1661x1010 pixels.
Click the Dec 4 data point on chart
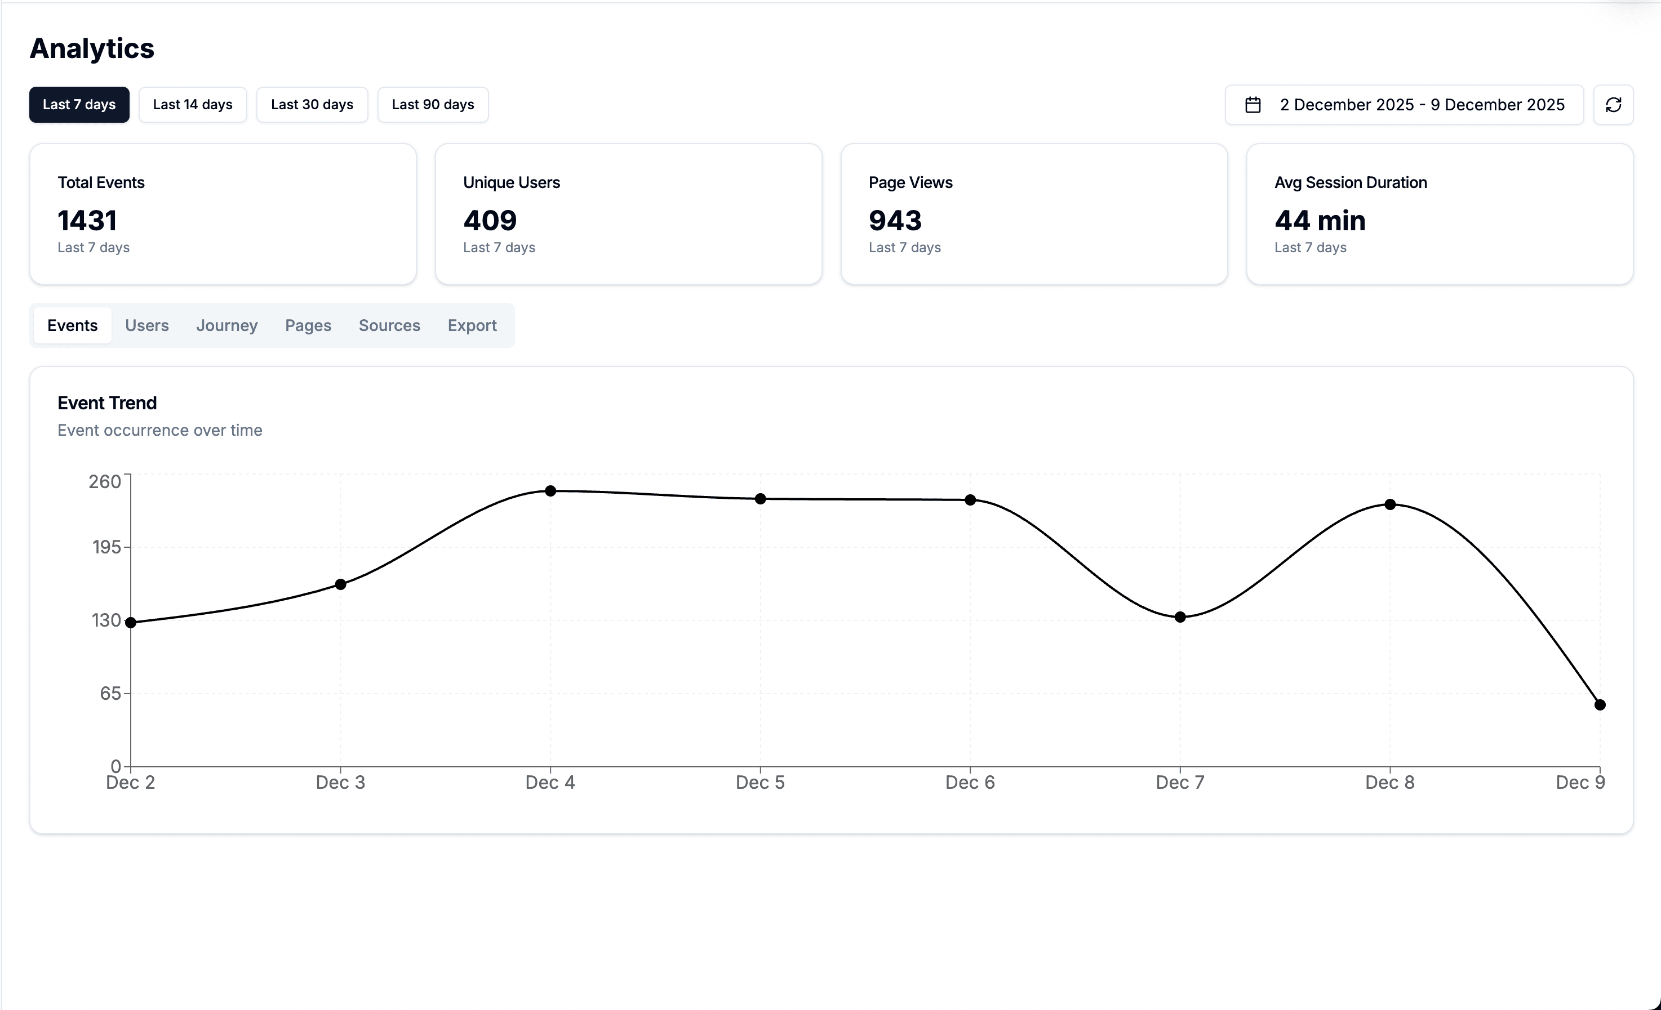[550, 490]
